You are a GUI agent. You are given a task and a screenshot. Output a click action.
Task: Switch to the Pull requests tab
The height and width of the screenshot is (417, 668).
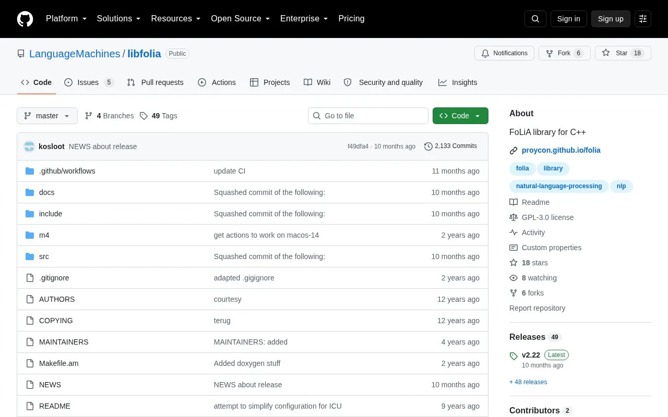155,82
